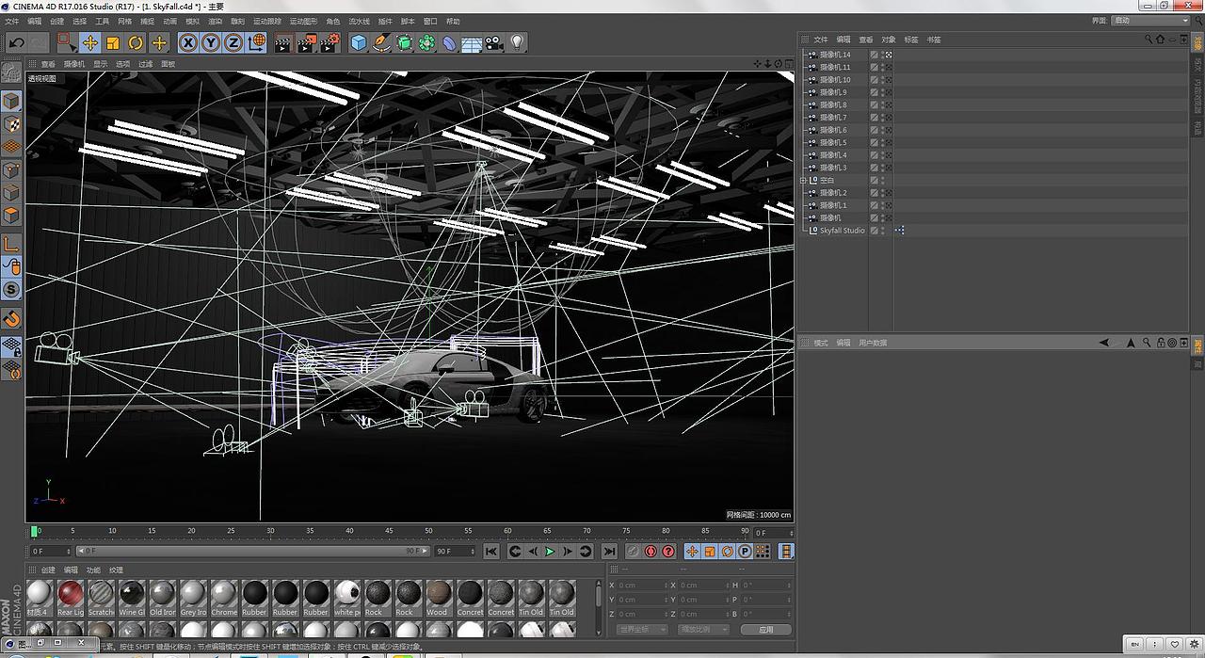Screen dimensions: 1205x658
Task: Lock the Y axis button
Action: click(211, 42)
